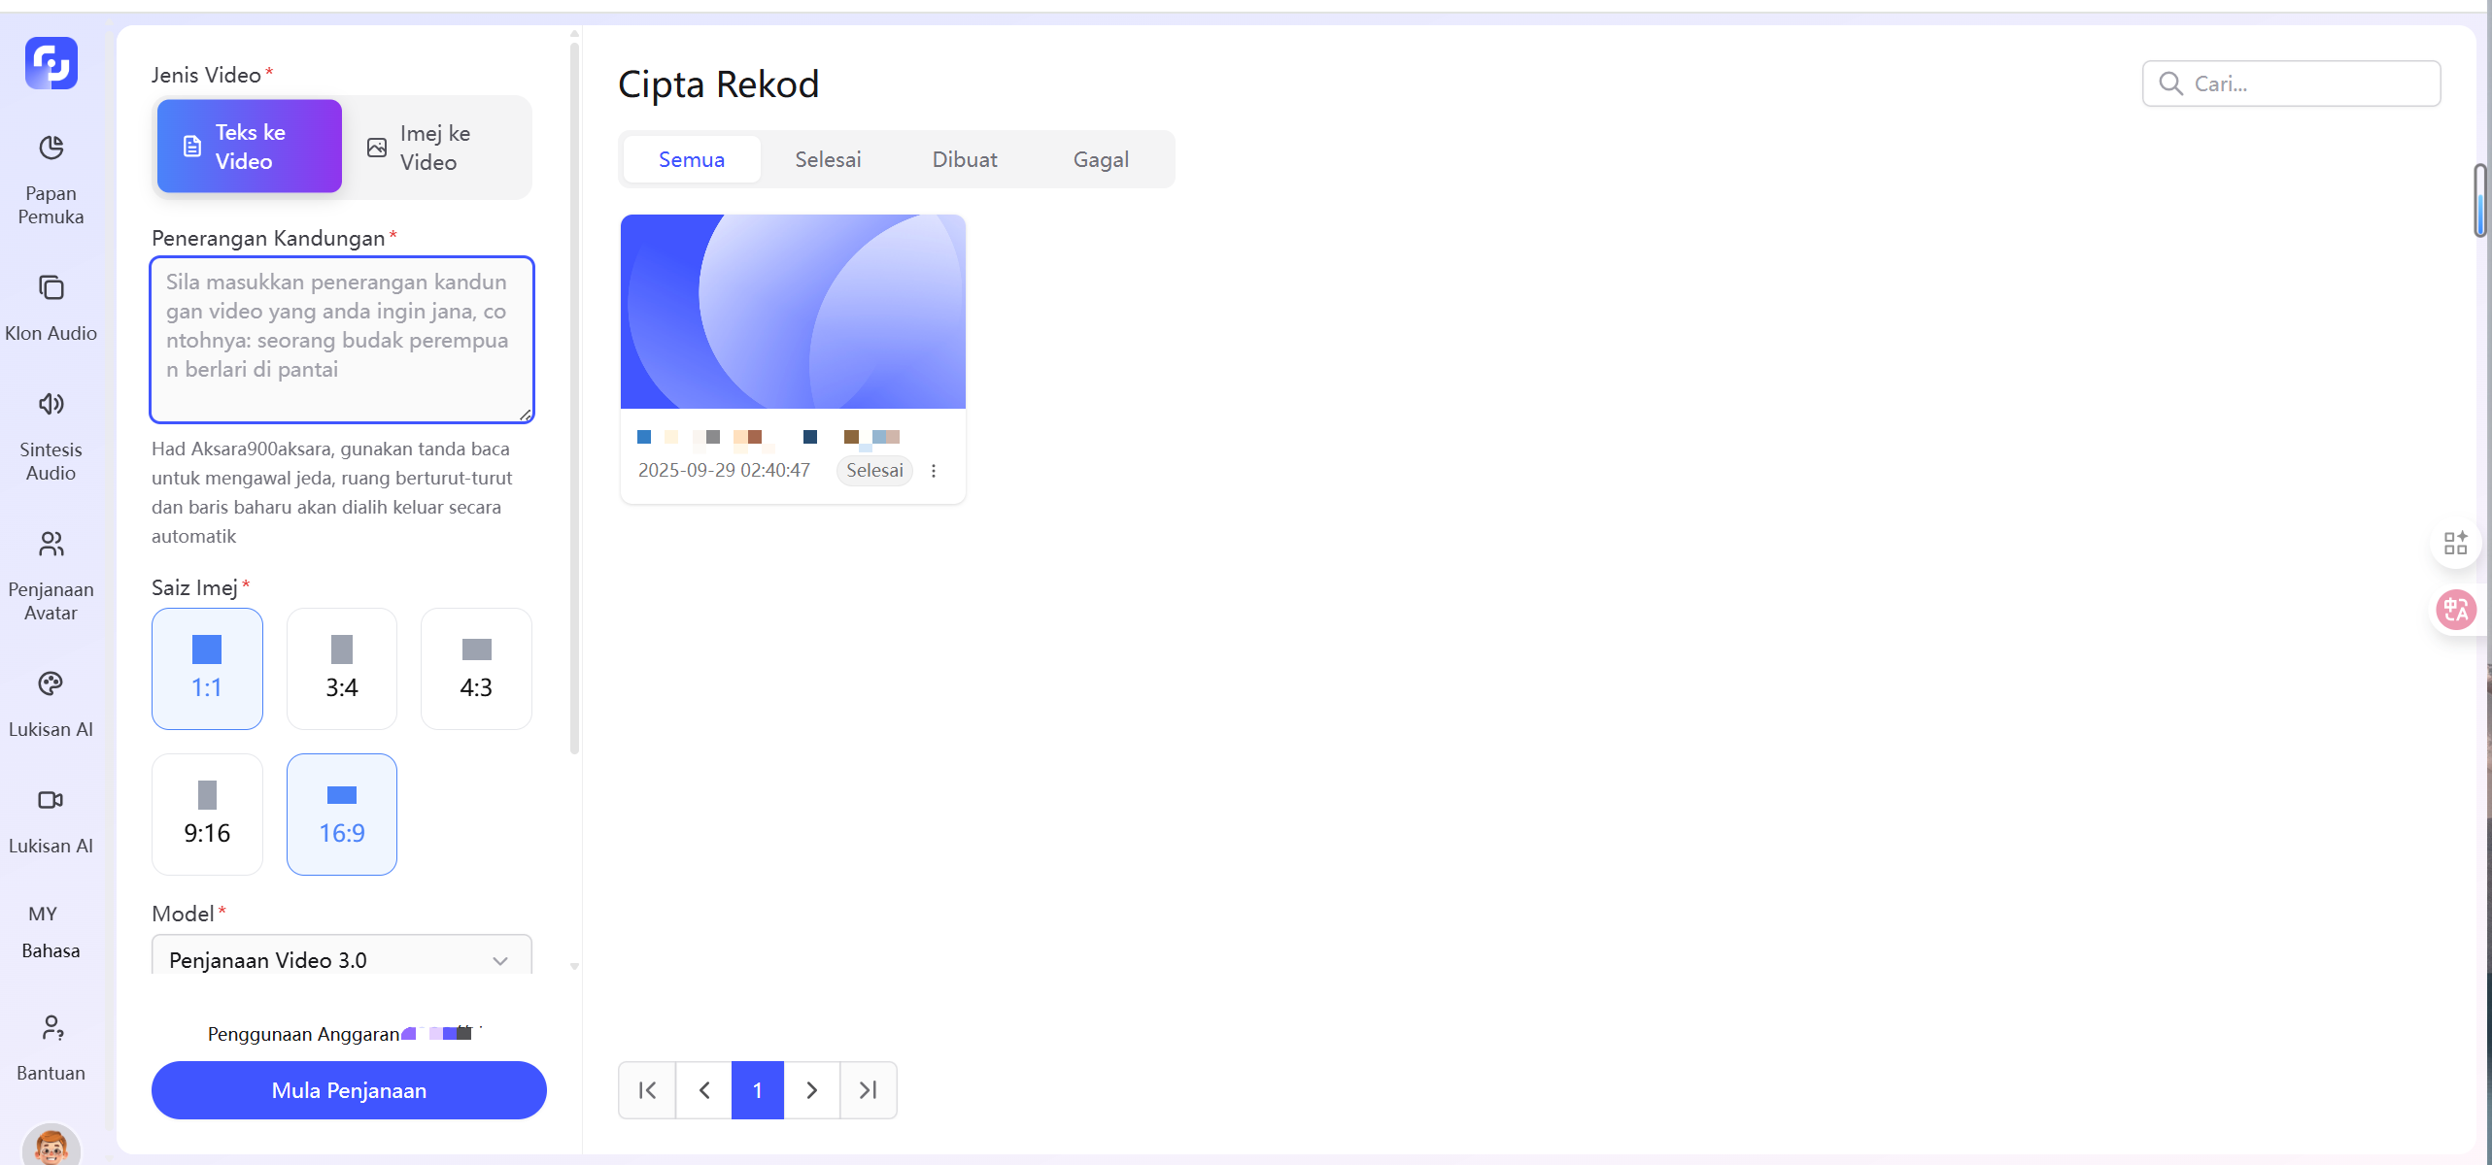
Task: Switch to the Gagal tab
Action: point(1101,159)
